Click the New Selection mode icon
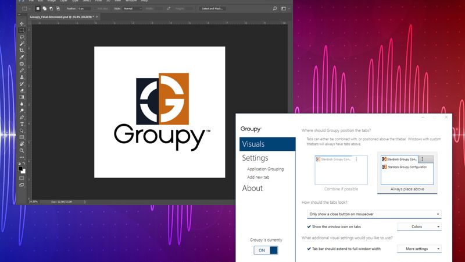465x262 pixels. coord(38,9)
